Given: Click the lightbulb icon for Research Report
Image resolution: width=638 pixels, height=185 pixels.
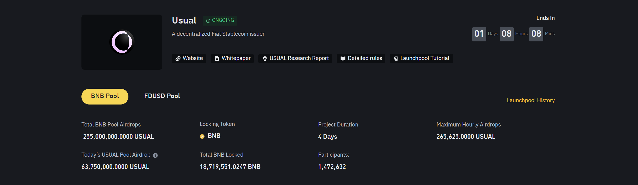Looking at the screenshot, I should tap(265, 59).
